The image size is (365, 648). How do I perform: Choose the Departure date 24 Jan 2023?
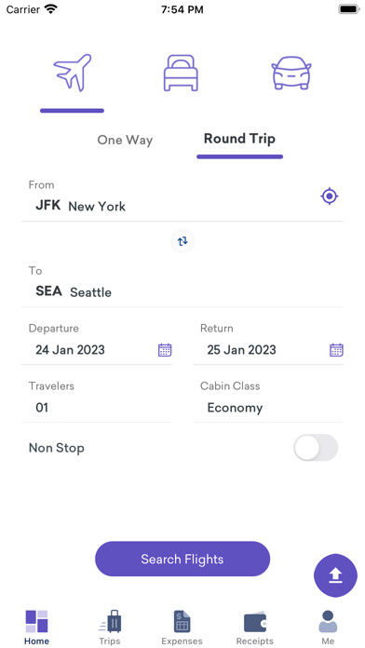pyautogui.click(x=70, y=350)
